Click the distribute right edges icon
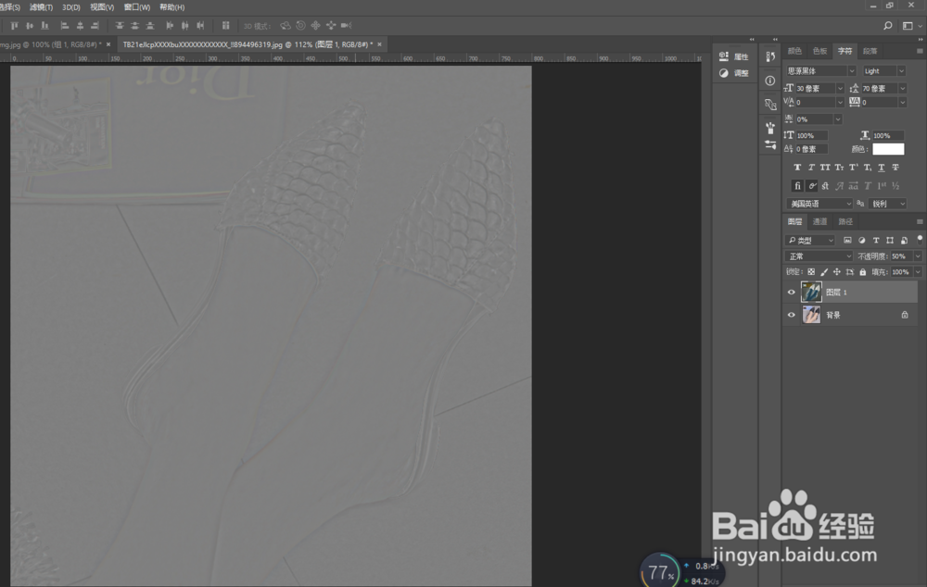The image size is (927, 587). [x=200, y=25]
